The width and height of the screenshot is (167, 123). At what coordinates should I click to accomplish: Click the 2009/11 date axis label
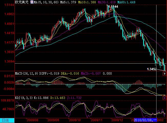[x=96, y=120]
